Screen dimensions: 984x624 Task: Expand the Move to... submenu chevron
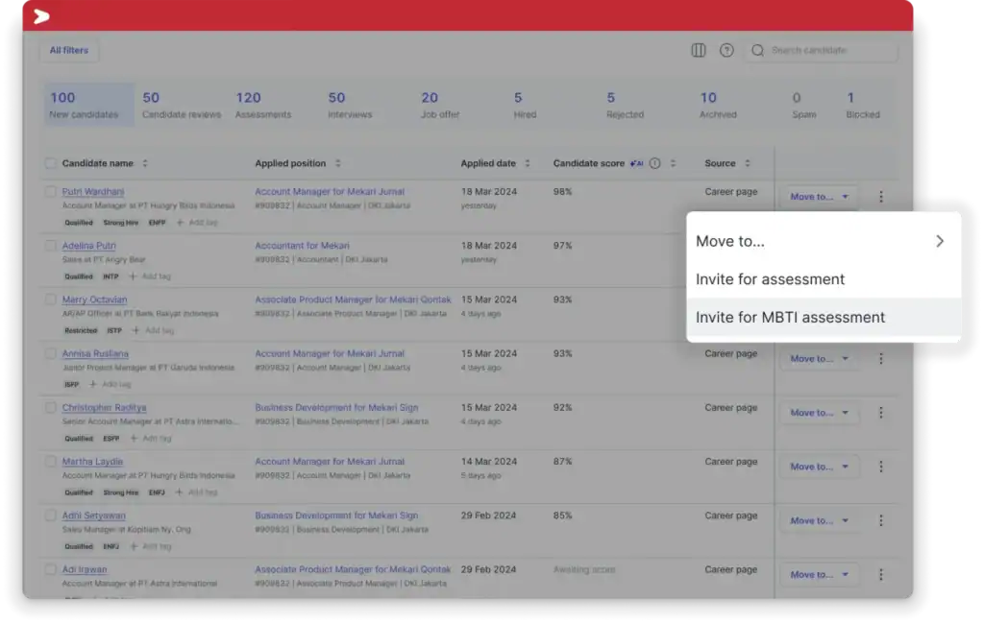tap(940, 242)
